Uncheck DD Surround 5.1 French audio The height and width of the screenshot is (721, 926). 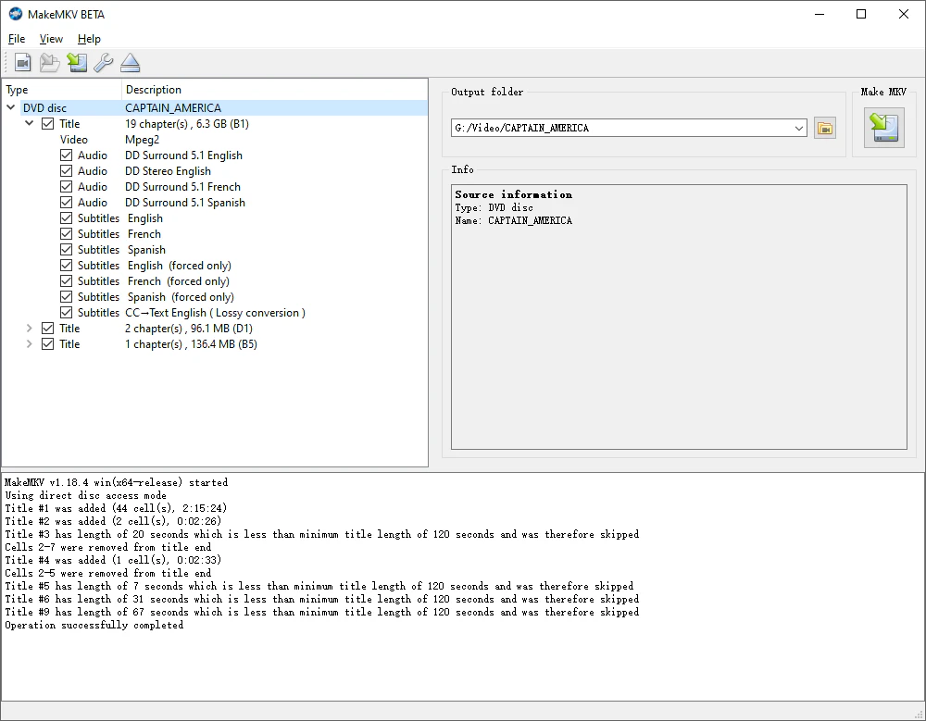[x=66, y=187]
